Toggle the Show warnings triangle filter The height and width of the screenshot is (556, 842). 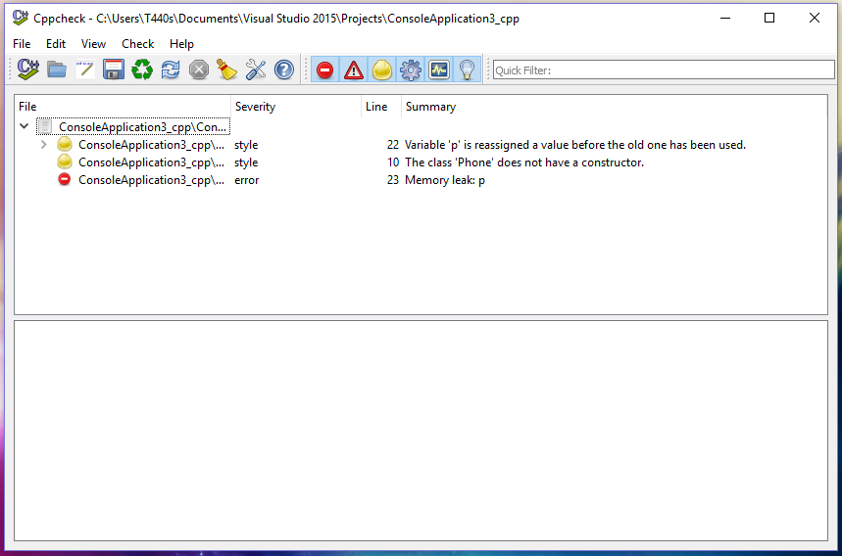[353, 69]
